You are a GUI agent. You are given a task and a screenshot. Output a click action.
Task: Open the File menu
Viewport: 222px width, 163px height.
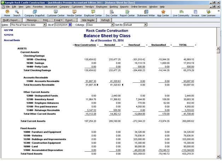pyautogui.click(x=8, y=7)
